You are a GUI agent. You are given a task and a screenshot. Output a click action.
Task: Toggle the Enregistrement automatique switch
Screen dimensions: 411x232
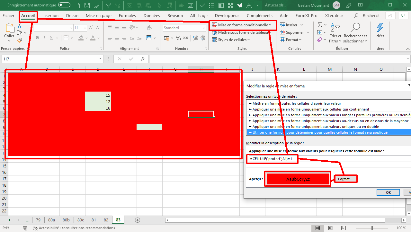click(64, 5)
